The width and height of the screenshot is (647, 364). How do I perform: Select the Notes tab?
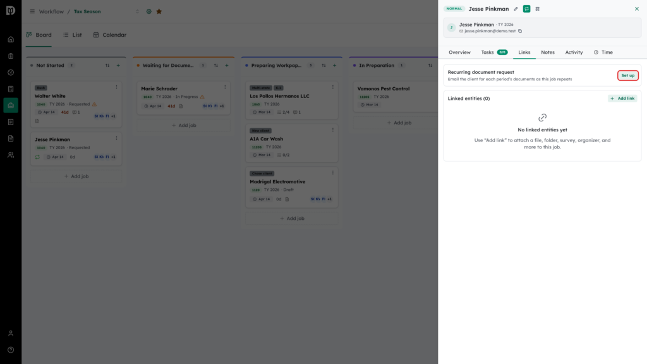point(548,52)
